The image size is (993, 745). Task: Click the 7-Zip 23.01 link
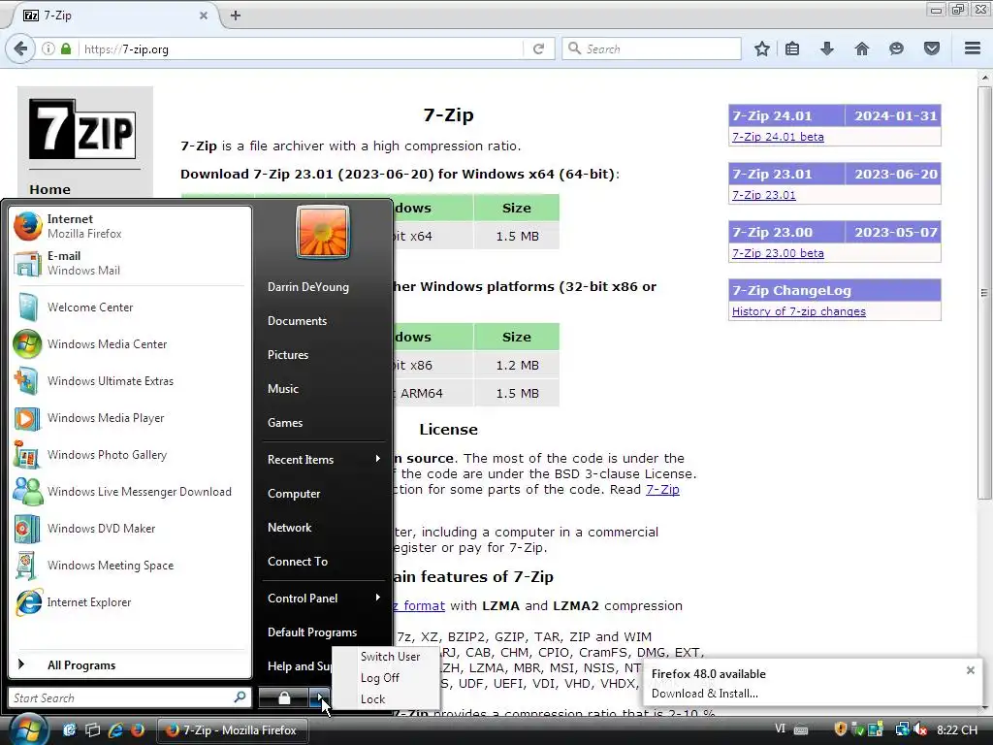[764, 195]
